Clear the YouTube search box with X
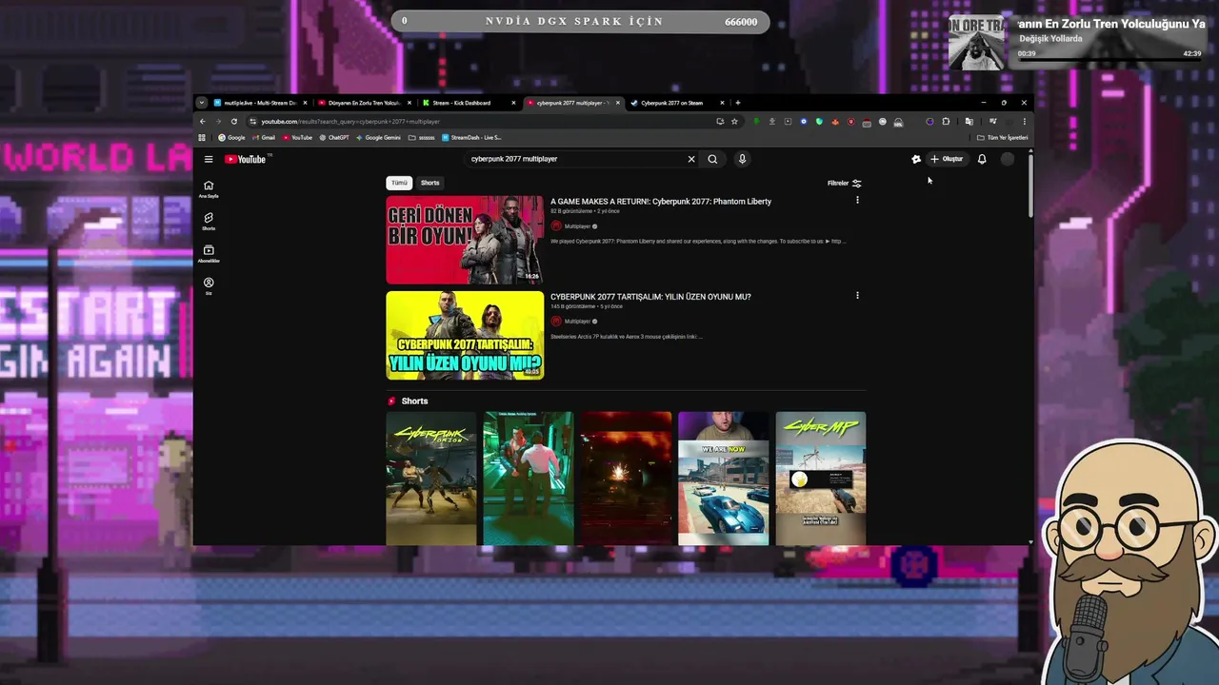1219x685 pixels. (x=691, y=159)
